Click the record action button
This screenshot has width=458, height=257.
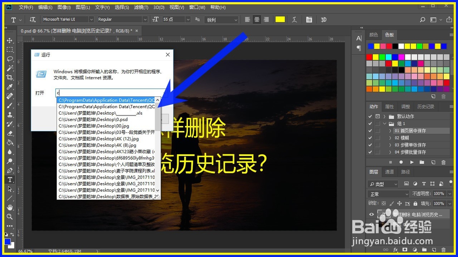(x=401, y=162)
